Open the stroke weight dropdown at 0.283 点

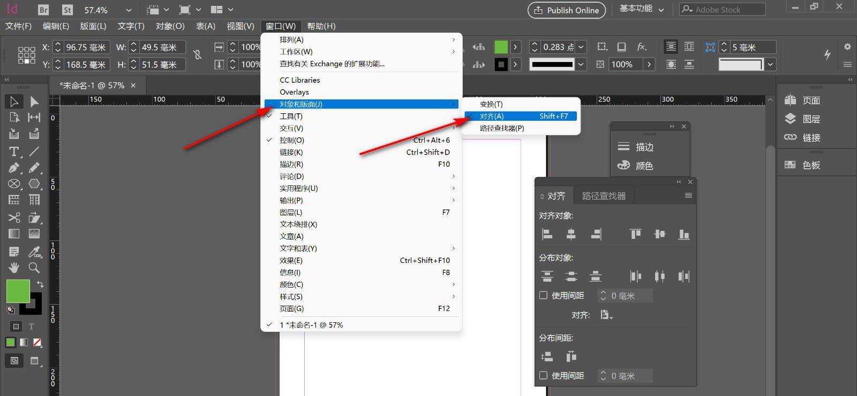tap(581, 47)
